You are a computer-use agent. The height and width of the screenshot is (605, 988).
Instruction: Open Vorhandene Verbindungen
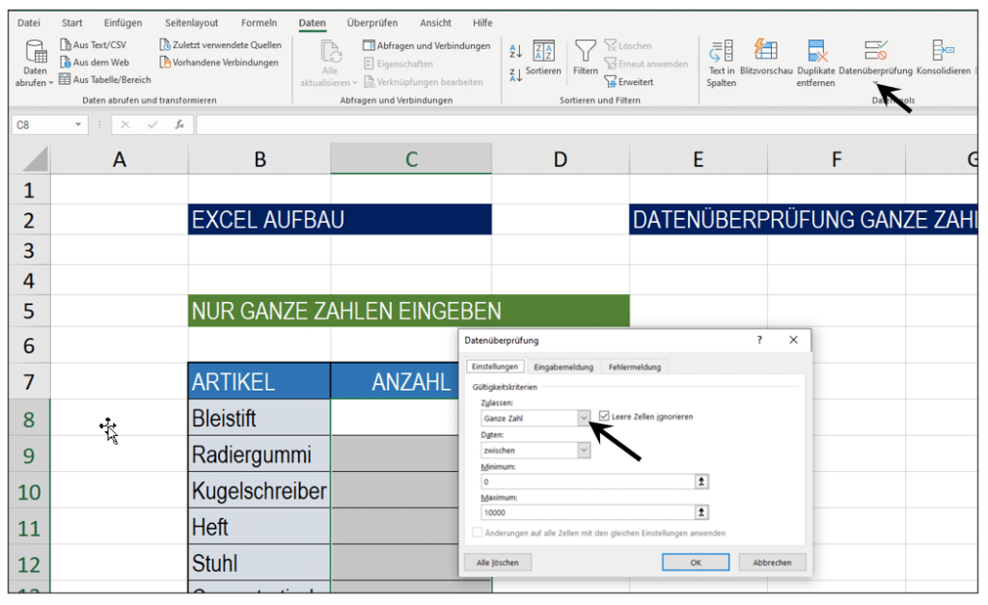(219, 63)
